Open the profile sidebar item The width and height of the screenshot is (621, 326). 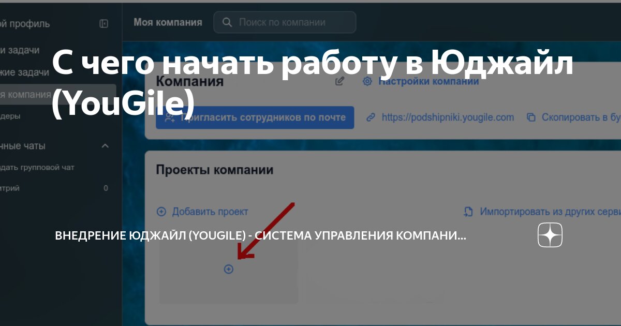(25, 24)
